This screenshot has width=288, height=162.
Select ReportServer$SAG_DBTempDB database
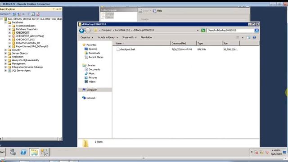32,46
